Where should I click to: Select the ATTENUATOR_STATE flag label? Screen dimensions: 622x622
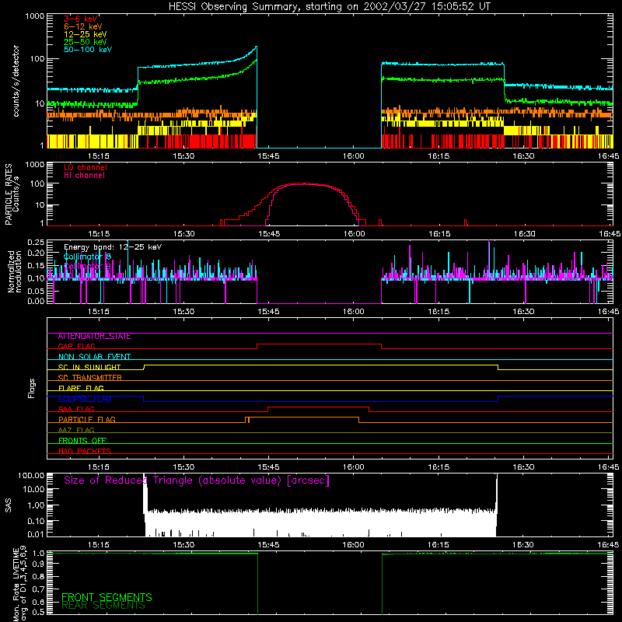point(94,336)
